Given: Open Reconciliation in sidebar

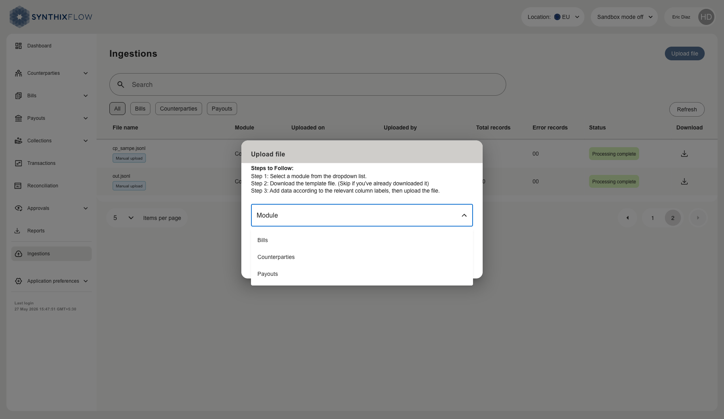Looking at the screenshot, I should coord(51,186).
